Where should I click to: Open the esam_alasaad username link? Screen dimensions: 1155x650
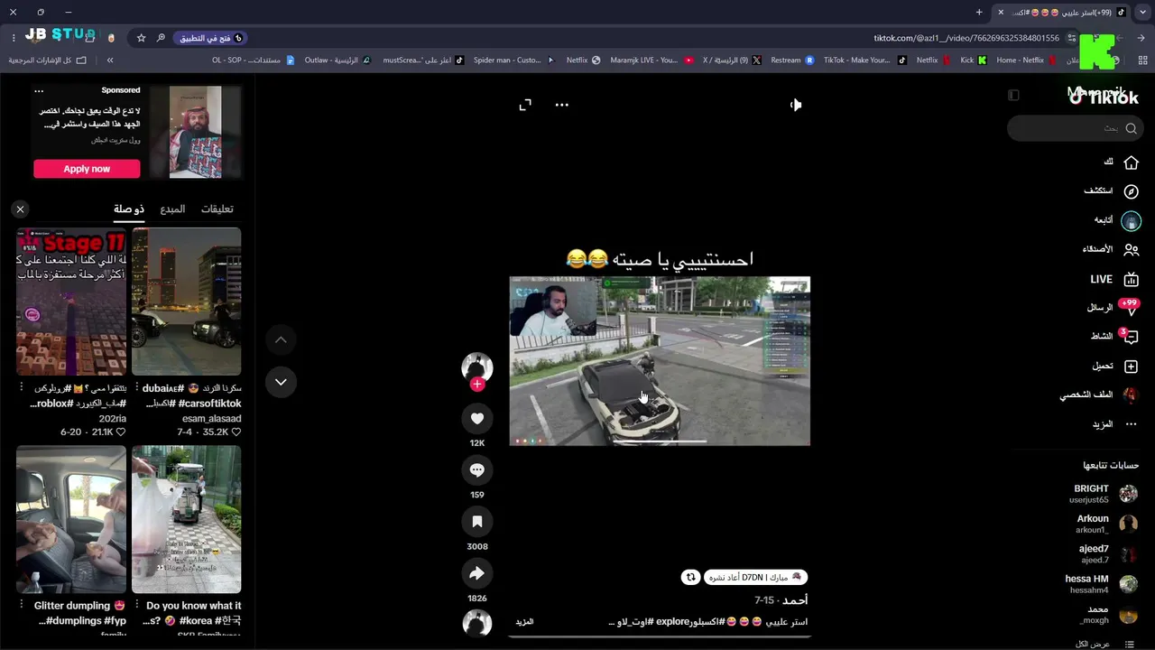(x=212, y=419)
